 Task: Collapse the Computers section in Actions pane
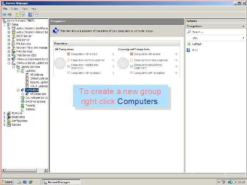point(244,26)
